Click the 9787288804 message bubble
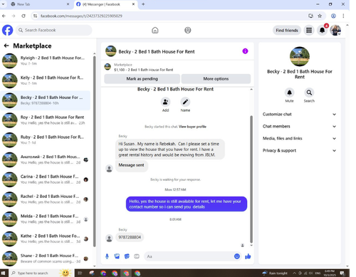 tap(130, 237)
